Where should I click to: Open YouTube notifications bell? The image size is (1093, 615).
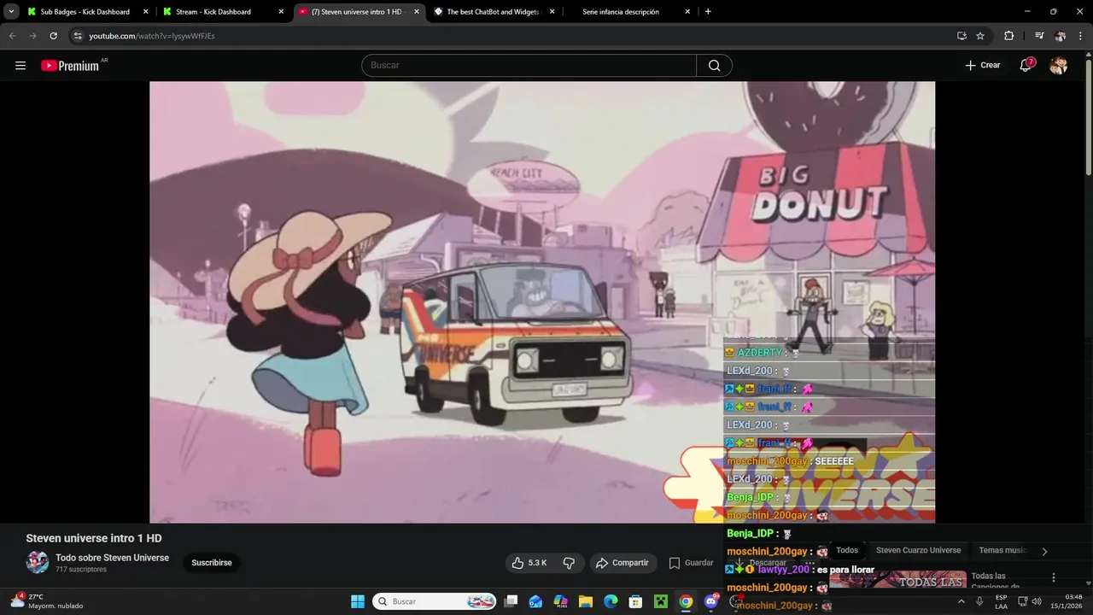click(1026, 66)
